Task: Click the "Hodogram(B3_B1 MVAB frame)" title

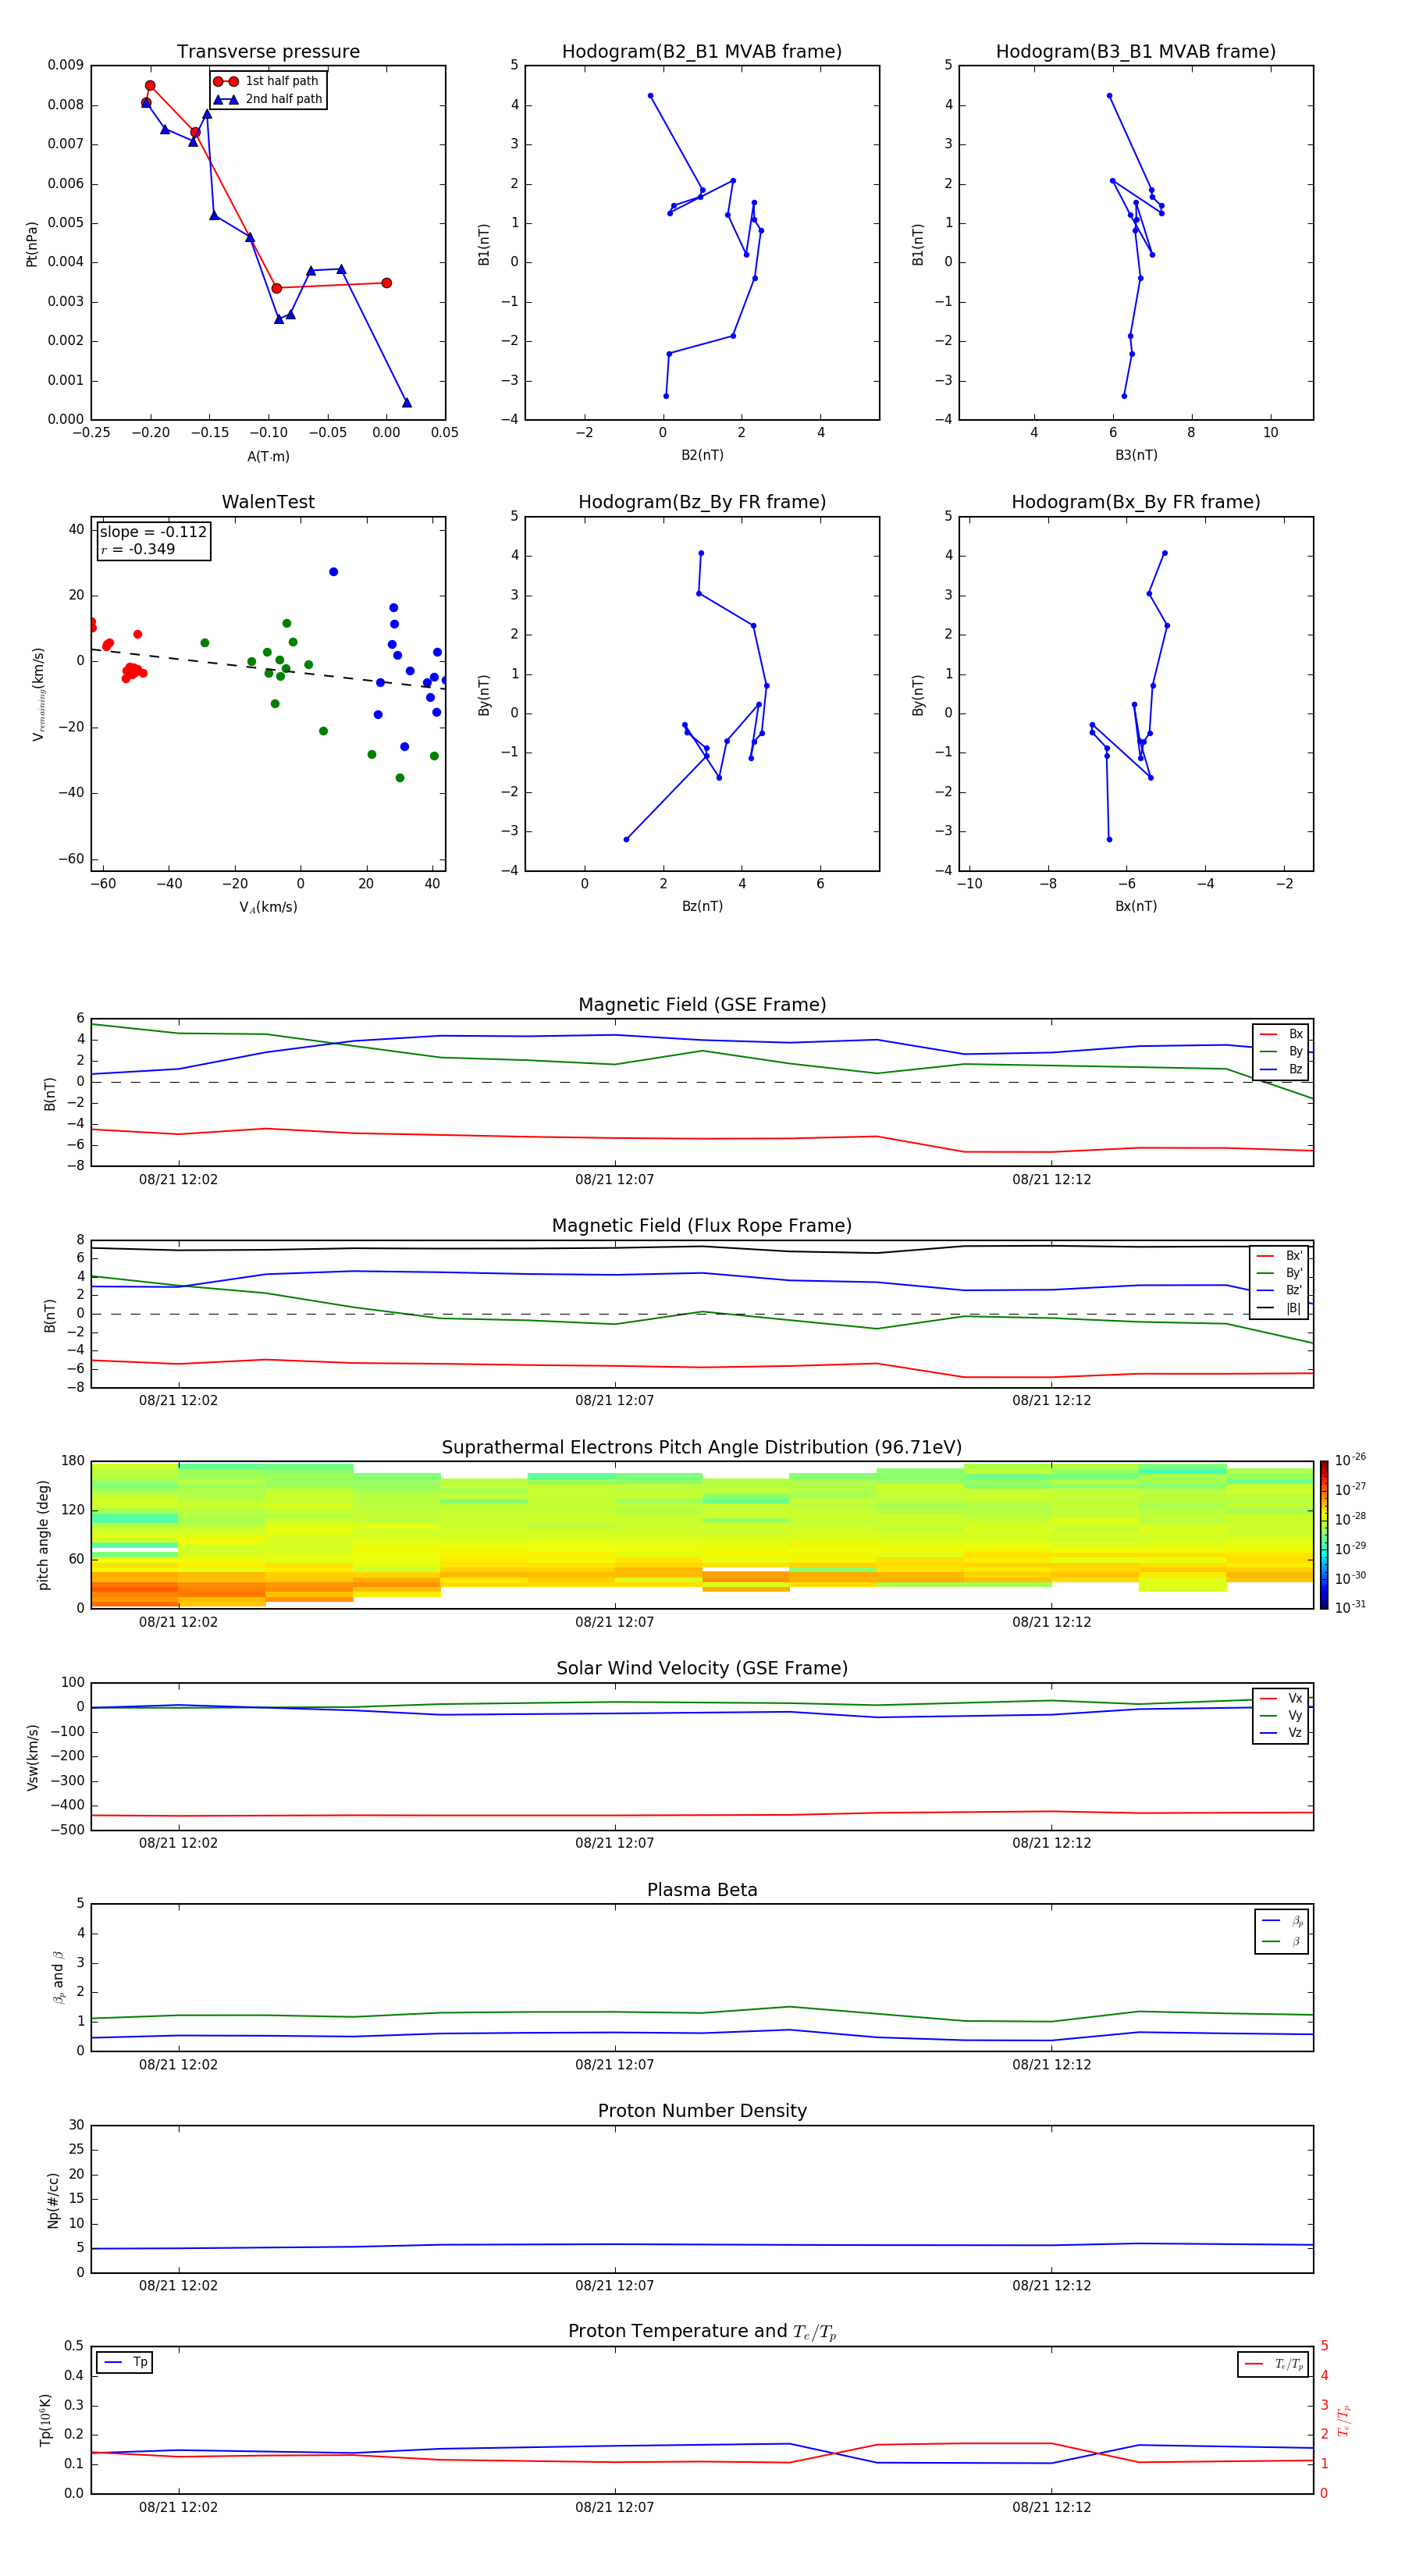Action: pos(1136,52)
